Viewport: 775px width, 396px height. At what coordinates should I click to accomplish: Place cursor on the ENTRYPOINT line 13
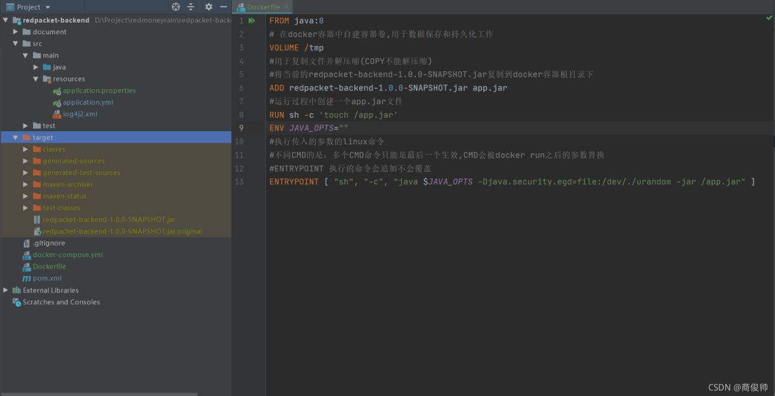512,182
